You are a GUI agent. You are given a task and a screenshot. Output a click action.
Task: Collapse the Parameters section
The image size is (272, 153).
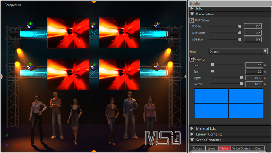[x=192, y=14]
